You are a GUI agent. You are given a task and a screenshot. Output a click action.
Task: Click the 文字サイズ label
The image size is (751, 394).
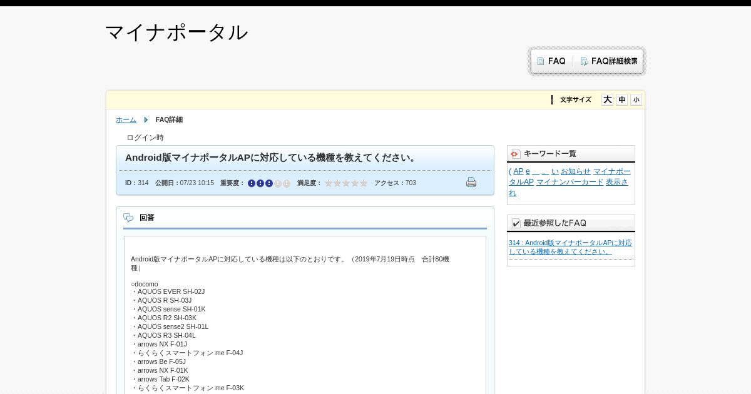575,100
